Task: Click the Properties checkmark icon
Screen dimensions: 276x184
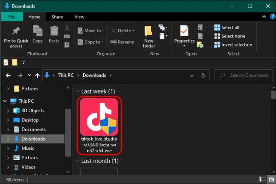Action: pos(184,31)
